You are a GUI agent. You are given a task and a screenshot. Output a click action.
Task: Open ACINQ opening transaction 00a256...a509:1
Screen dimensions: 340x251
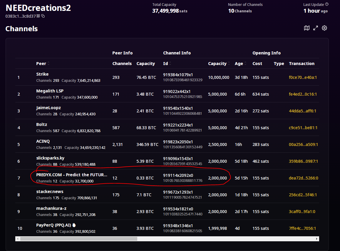pos(303,144)
